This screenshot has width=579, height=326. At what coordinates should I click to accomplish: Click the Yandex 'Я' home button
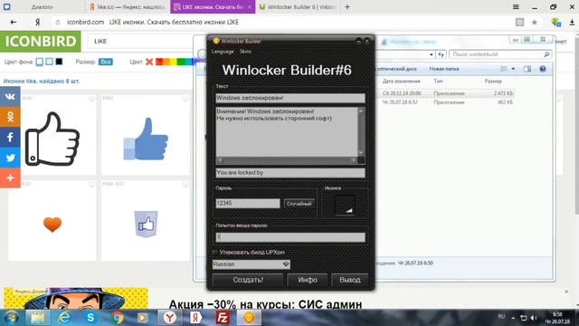37,22
